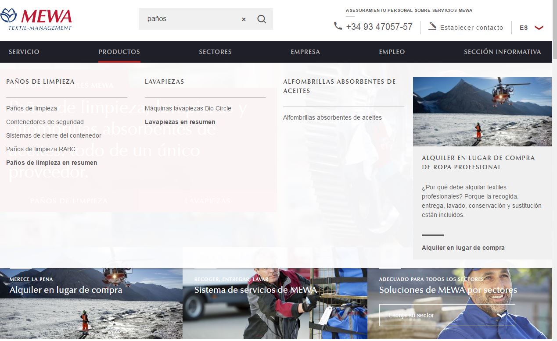Open the Merece la pena teaser card
557x341 pixels.
(91, 304)
